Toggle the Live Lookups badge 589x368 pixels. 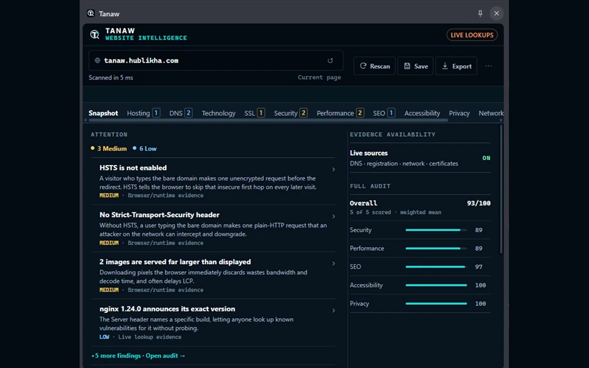click(x=472, y=35)
